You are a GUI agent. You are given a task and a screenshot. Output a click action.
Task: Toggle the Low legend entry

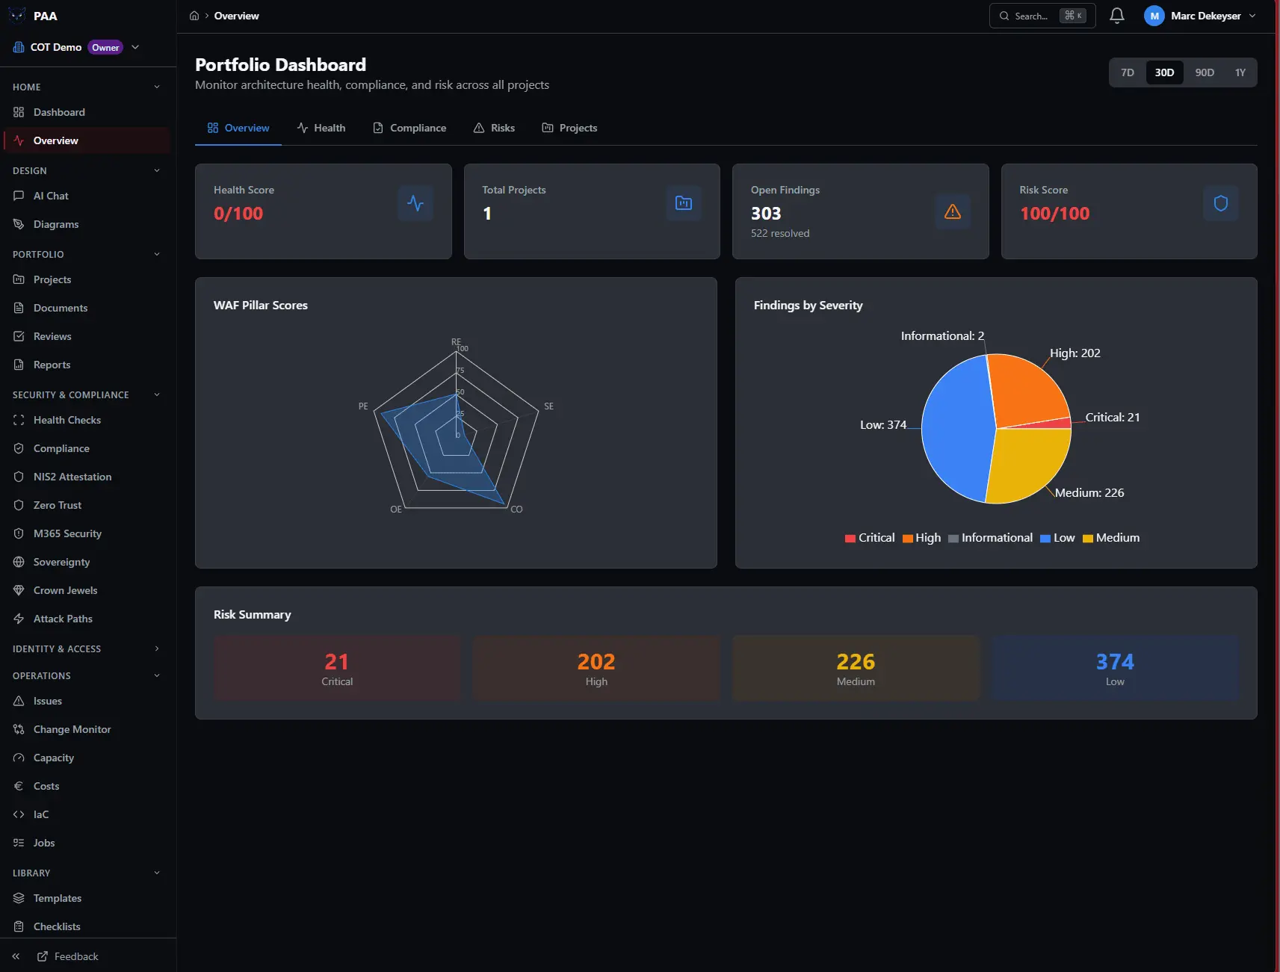(1057, 538)
